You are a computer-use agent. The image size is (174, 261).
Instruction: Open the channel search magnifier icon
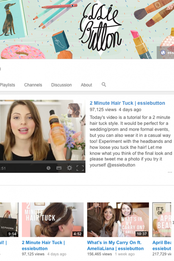coord(104,85)
